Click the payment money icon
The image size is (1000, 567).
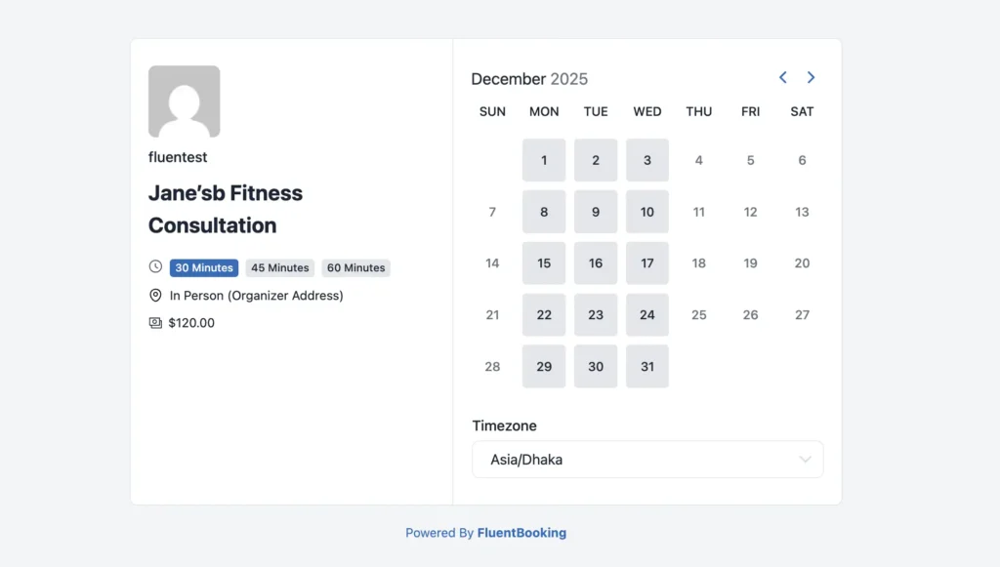pos(155,322)
